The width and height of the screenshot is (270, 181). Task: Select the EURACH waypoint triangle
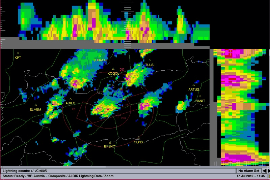click(100, 56)
